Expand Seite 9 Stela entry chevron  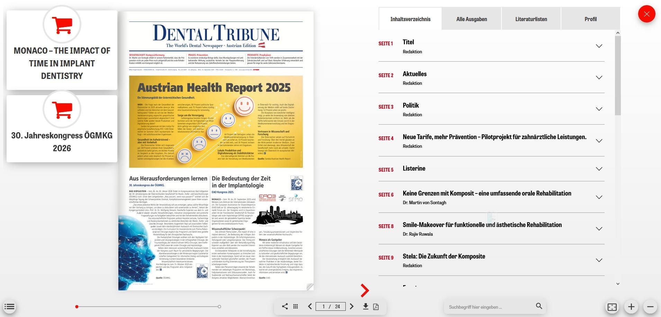(599, 260)
